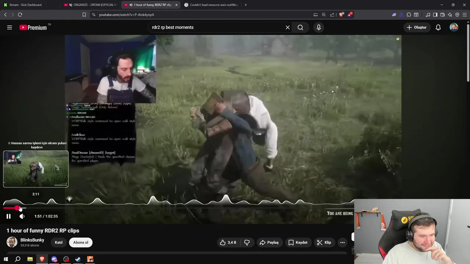Like the video with thumbs up

228,242
